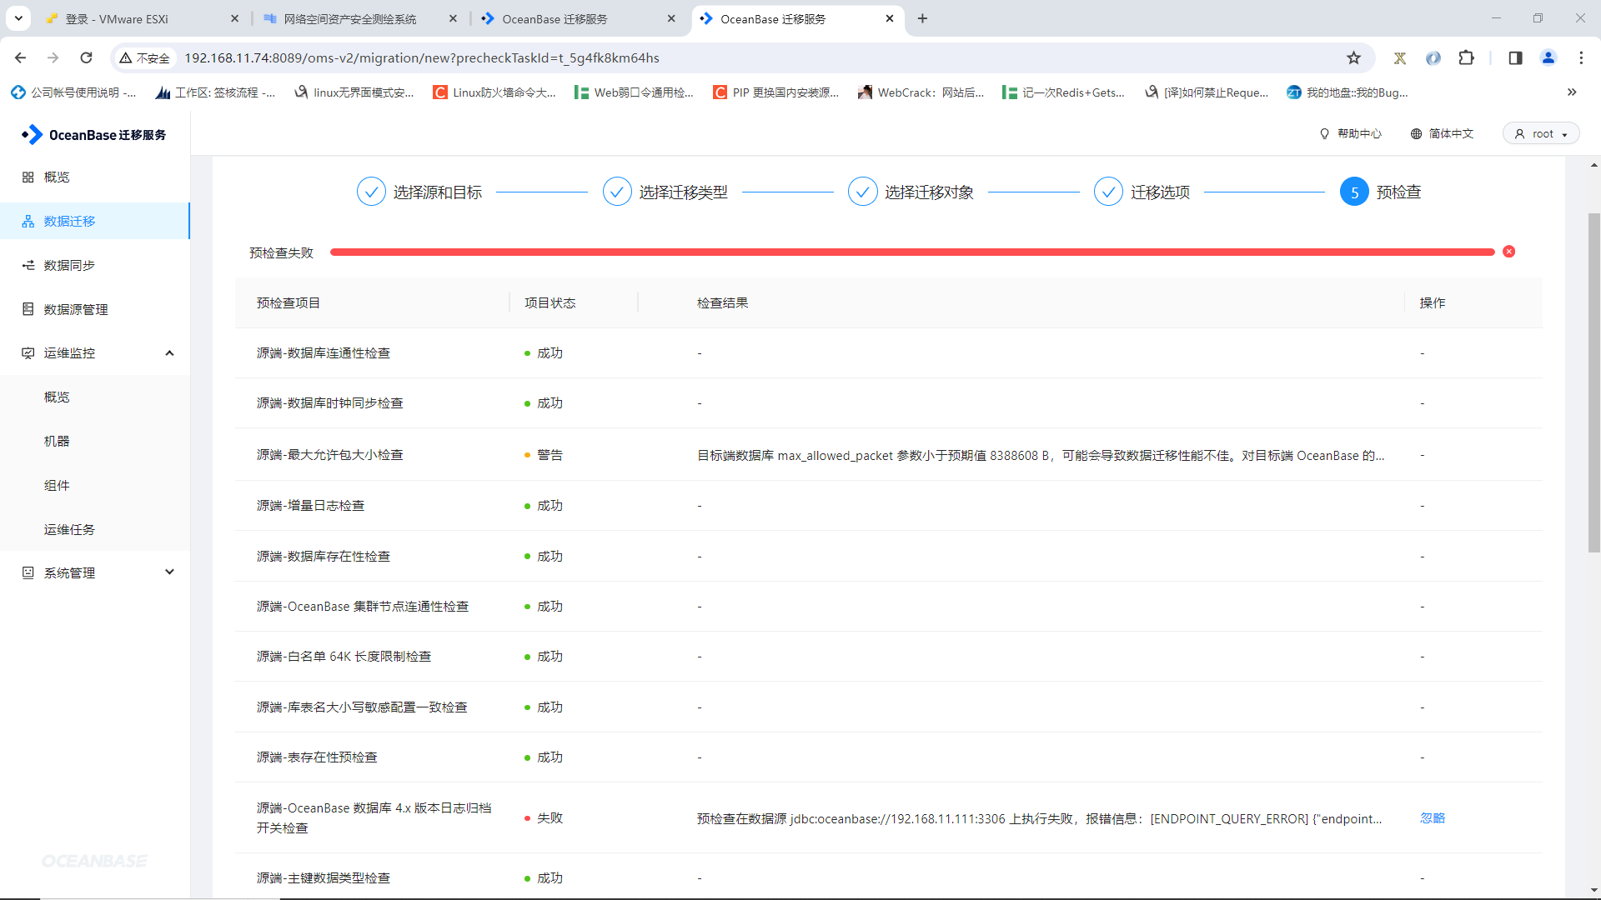Viewport: 1601px width, 900px height.
Task: Click the OceanBase logo icon in sidebar
Action: [32, 135]
